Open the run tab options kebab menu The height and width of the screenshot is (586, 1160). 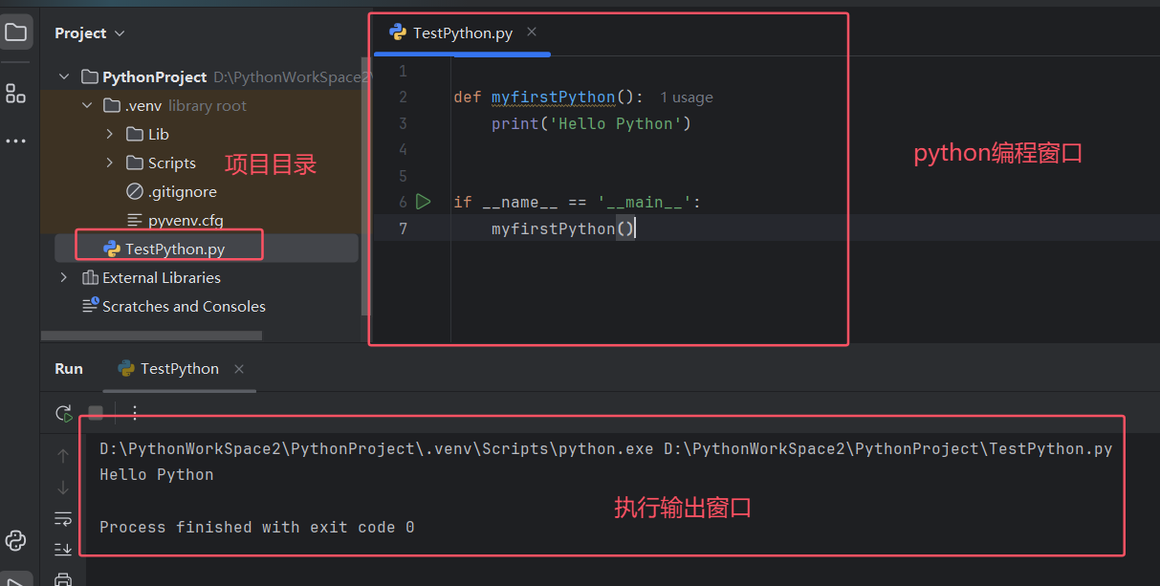(x=134, y=413)
